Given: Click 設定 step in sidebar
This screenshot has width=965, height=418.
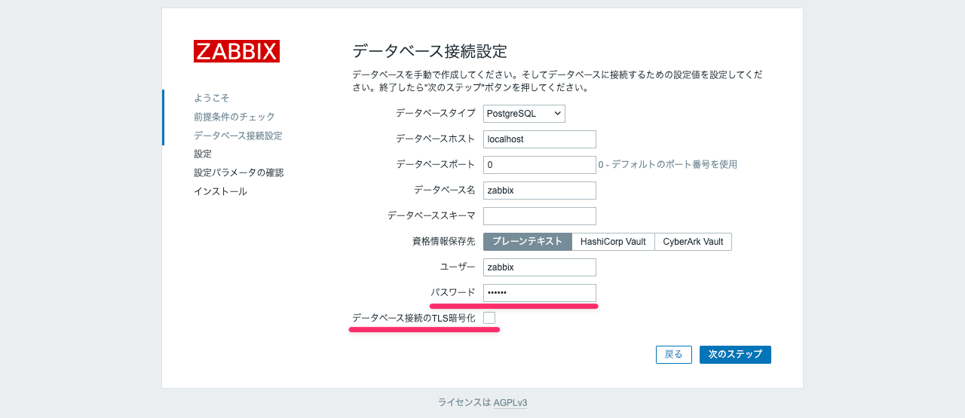Looking at the screenshot, I should tap(203, 154).
